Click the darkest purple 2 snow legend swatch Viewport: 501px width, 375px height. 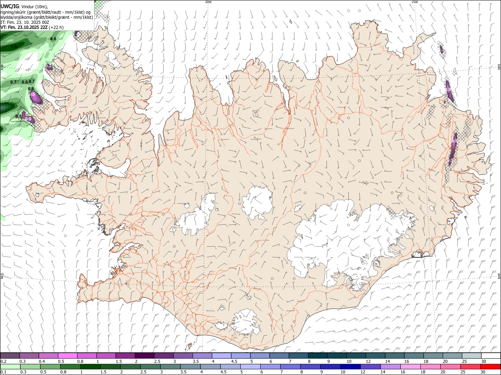click(144, 355)
